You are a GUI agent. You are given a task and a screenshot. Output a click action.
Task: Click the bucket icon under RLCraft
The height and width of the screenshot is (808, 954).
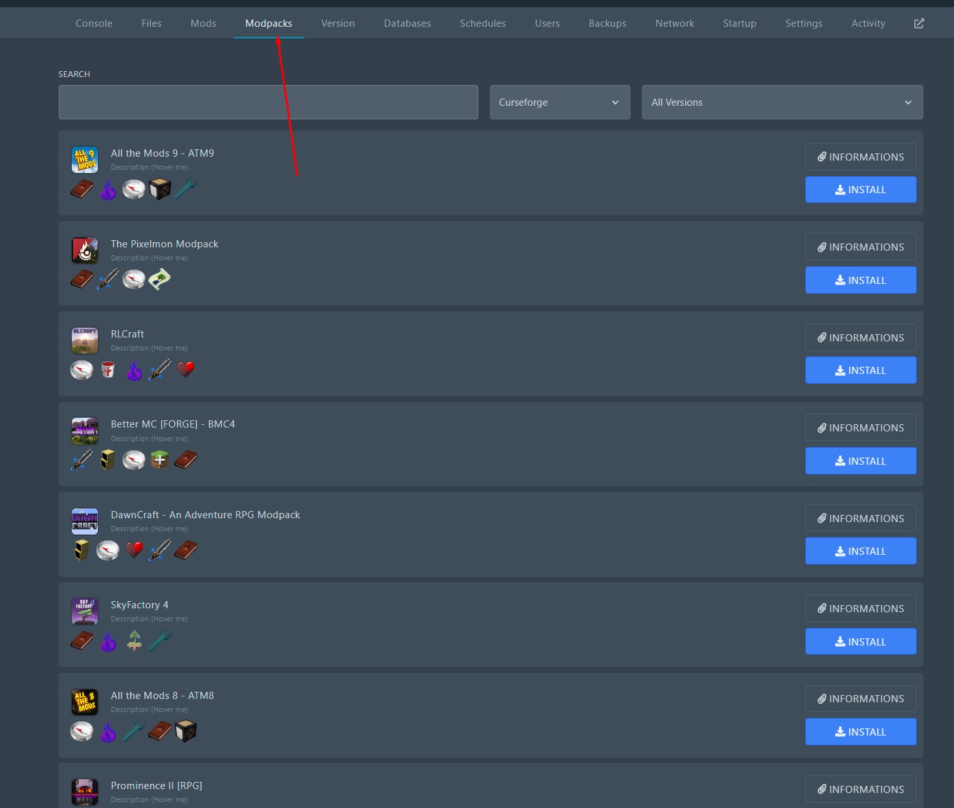pyautogui.click(x=108, y=370)
